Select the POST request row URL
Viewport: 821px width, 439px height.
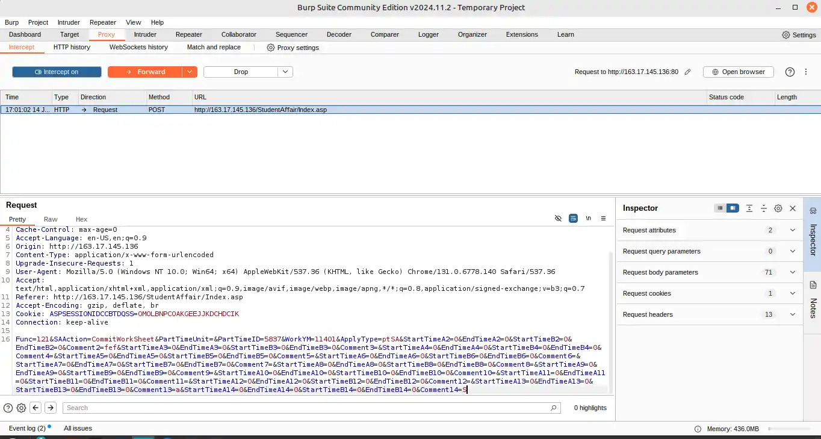pyautogui.click(x=261, y=110)
